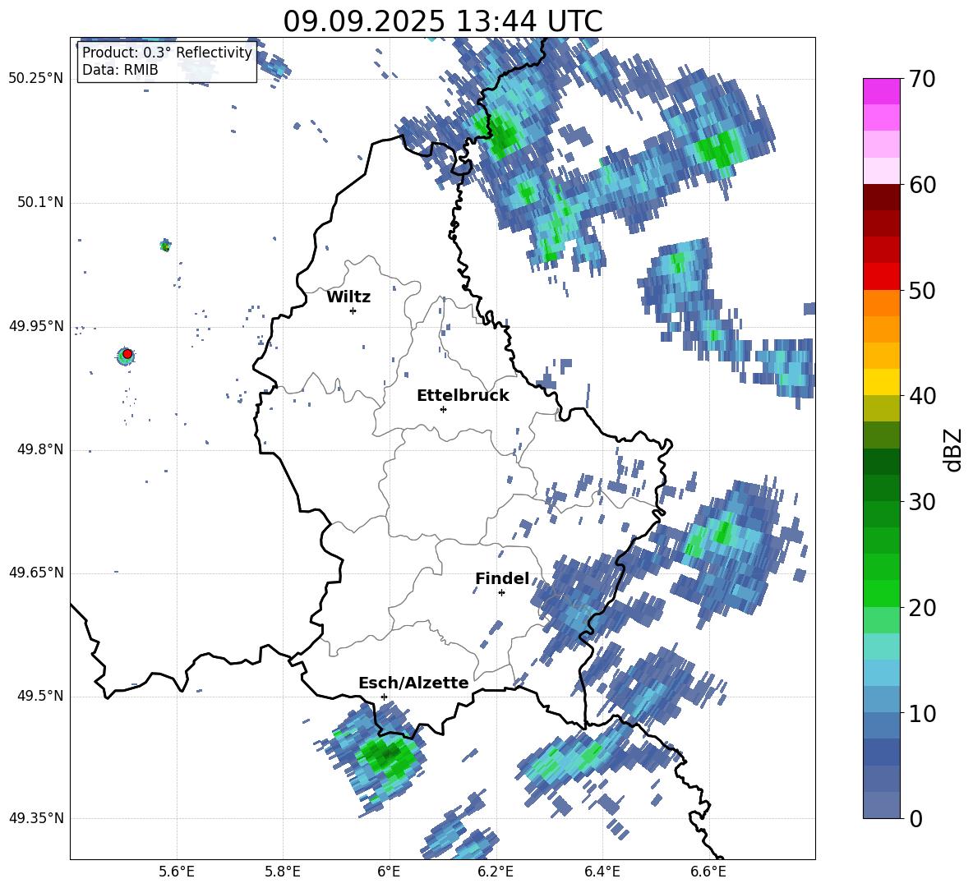Click the 30 tick on colorbar
This screenshot has width=973, height=888.
pos(922,501)
